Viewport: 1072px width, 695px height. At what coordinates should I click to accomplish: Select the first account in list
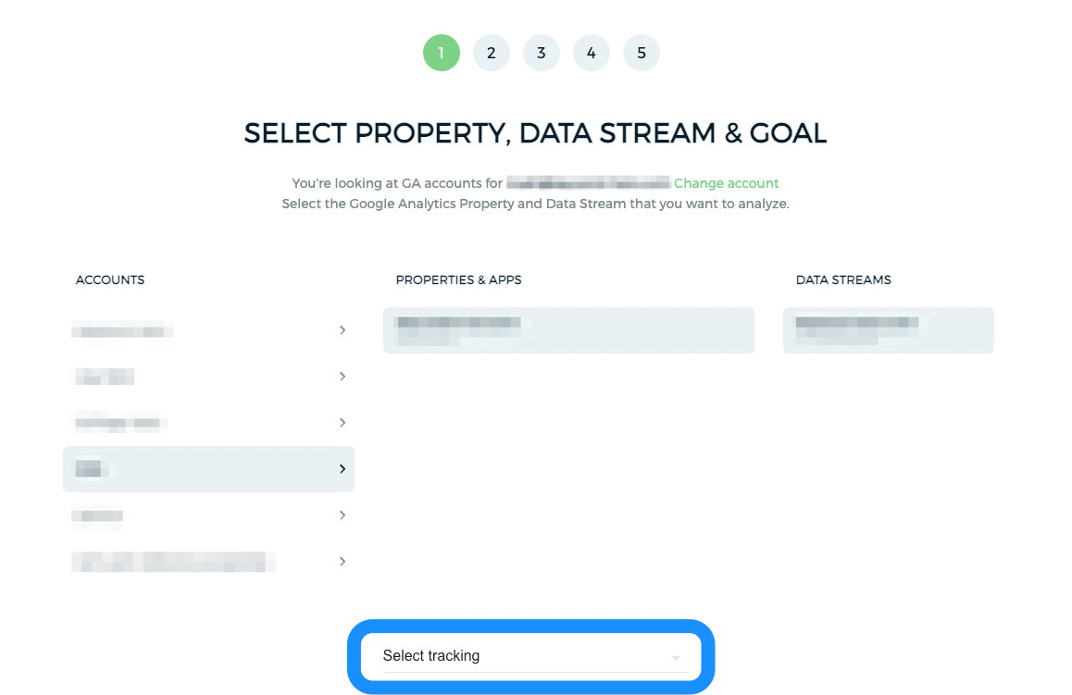[x=208, y=330]
